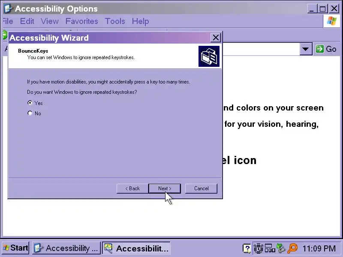Image resolution: width=343 pixels, height=257 pixels.
Task: Open the Tools menu in Accessibility Options
Action: tap(115, 21)
